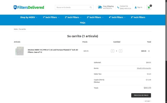Screen dimensions: 167x103
Task: Click Añadir información shipping link
Action: [x=144, y=68]
